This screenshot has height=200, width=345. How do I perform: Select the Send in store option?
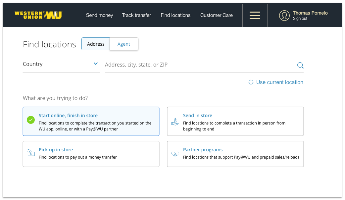(235, 122)
